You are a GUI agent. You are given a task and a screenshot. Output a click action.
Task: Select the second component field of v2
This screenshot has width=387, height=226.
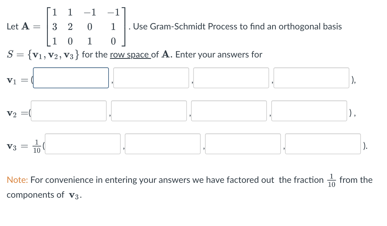coord(149,111)
